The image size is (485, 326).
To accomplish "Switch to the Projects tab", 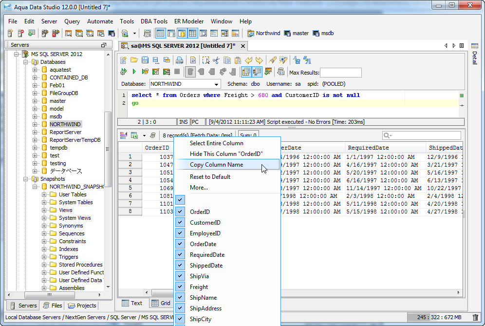I will [x=82, y=306].
